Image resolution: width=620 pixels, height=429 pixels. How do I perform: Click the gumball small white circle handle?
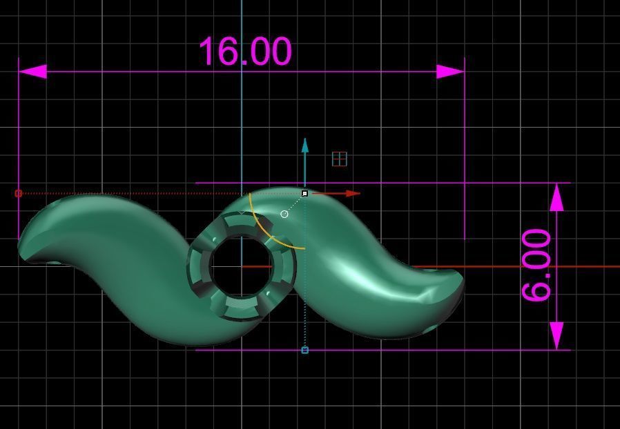pos(284,214)
